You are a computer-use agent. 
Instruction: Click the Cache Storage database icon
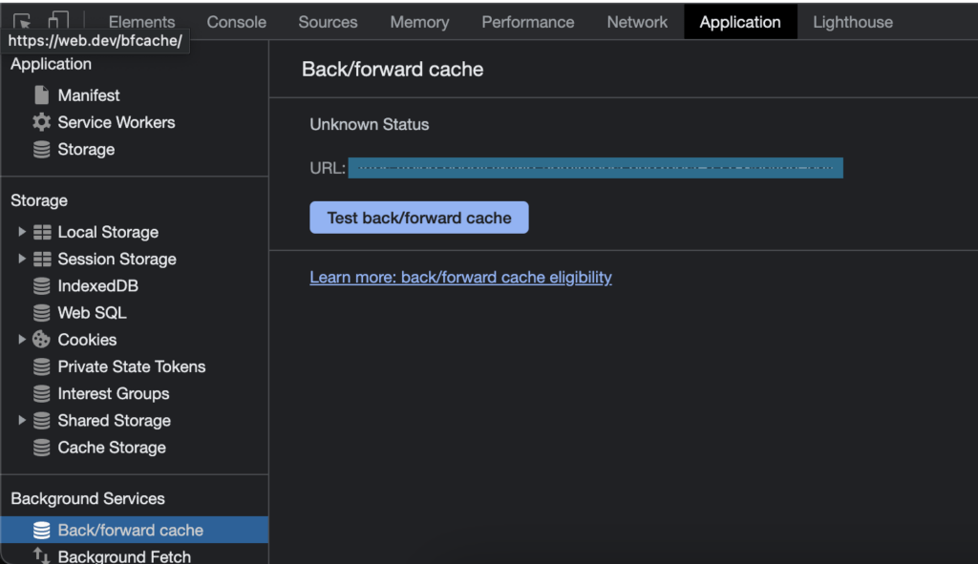41,448
